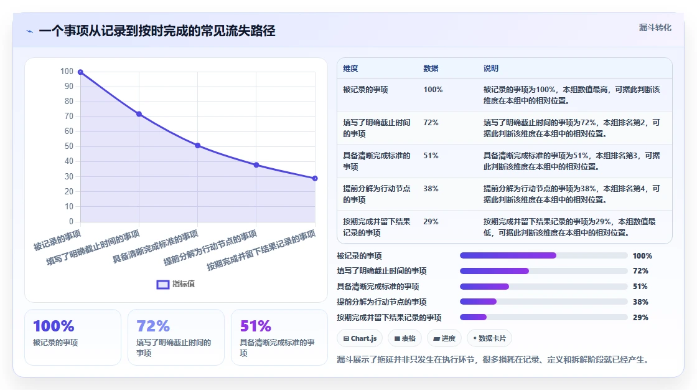Click the 100% data card
Viewport: 697px width, 390px height.
(73, 338)
